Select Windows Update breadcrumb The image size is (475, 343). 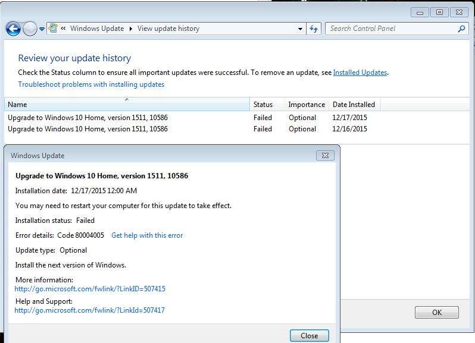97,29
